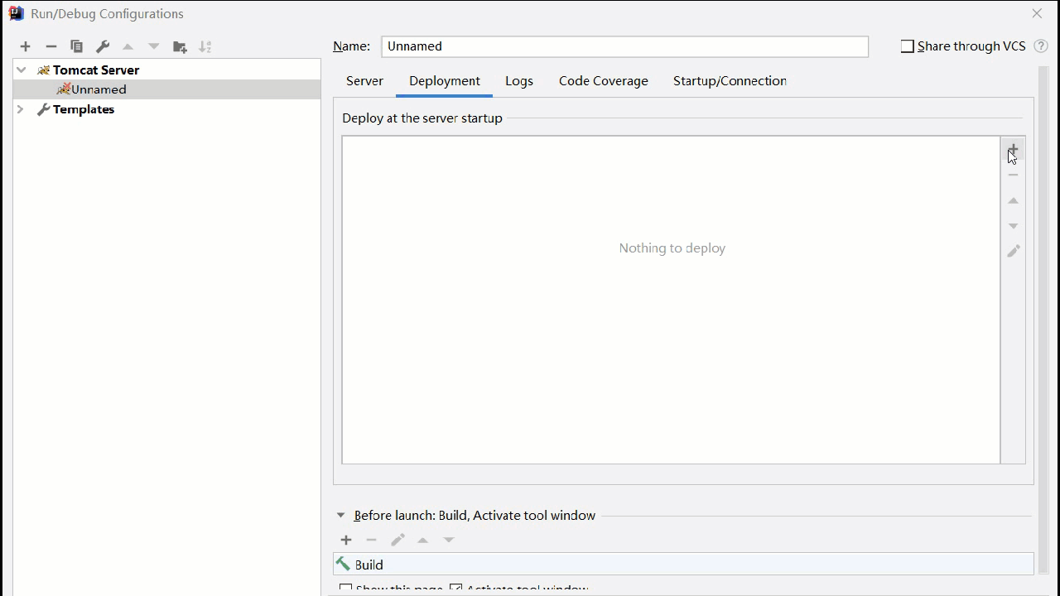1060x596 pixels.
Task: Remove the deployment artifact with the minus
Action: click(x=1013, y=175)
